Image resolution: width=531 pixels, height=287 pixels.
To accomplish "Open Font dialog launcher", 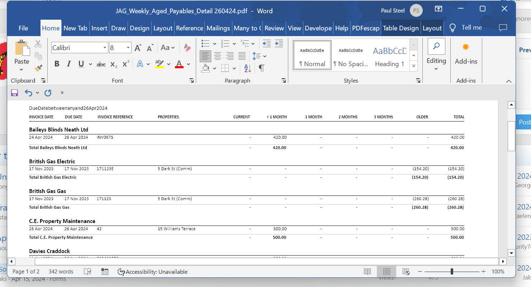I will coord(191,81).
